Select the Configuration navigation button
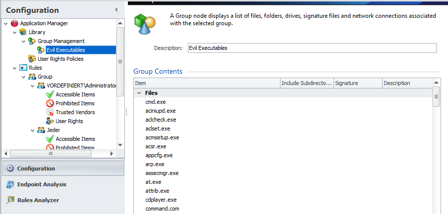Viewport: 448px width, 214px height. [36, 169]
